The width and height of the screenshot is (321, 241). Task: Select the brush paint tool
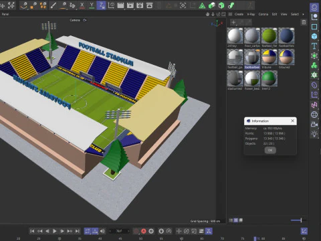pyautogui.click(x=53, y=5)
